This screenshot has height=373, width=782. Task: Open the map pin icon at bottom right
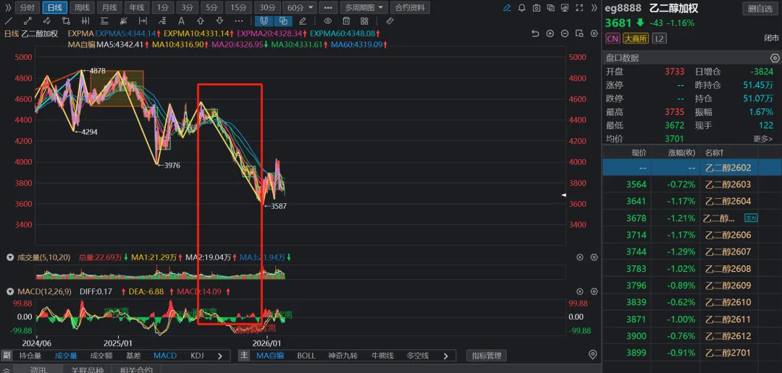pyautogui.click(x=592, y=355)
